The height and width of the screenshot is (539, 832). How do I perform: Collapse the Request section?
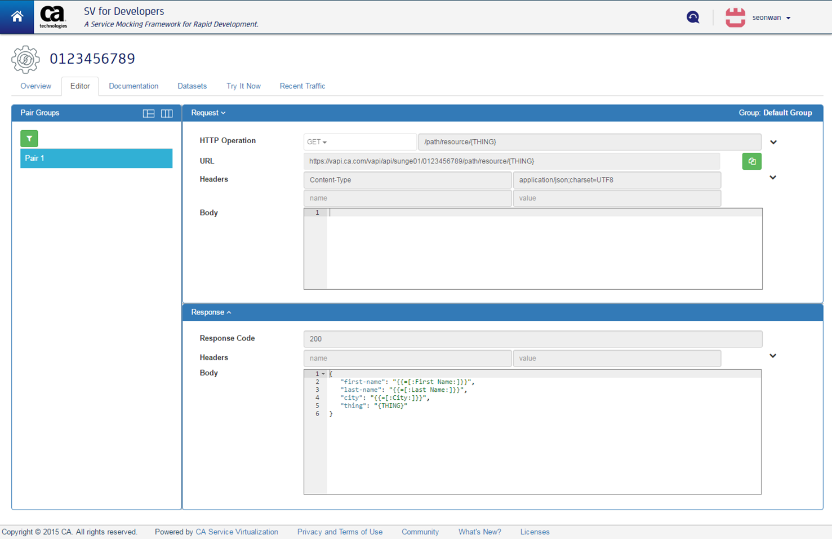tap(208, 113)
